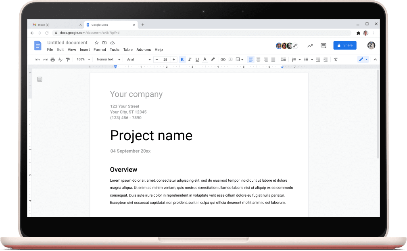Image resolution: width=407 pixels, height=251 pixels.
Task: Toggle bold formatting
Action: 182,59
